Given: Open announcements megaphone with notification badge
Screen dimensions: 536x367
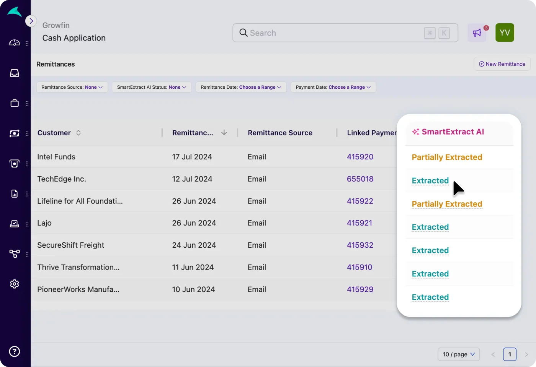Looking at the screenshot, I should coord(477,33).
